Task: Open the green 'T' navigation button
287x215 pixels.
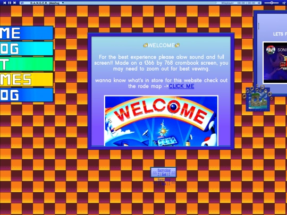Action: (x=27, y=64)
